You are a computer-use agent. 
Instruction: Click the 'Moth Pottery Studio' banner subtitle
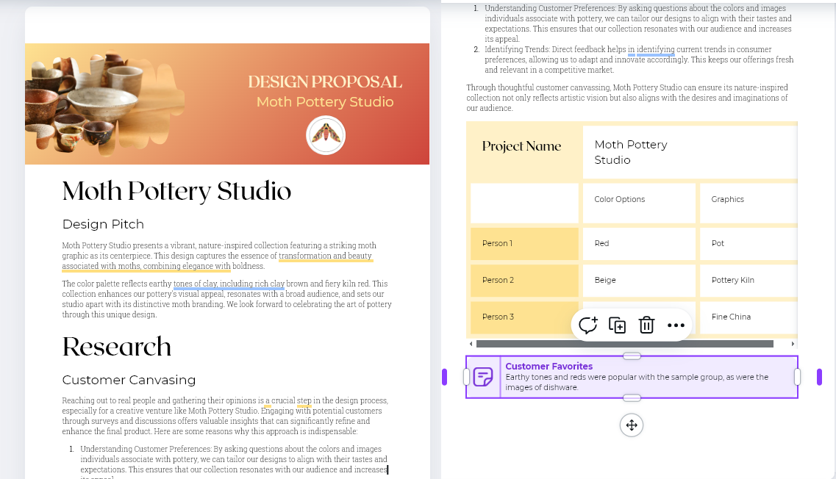(325, 102)
